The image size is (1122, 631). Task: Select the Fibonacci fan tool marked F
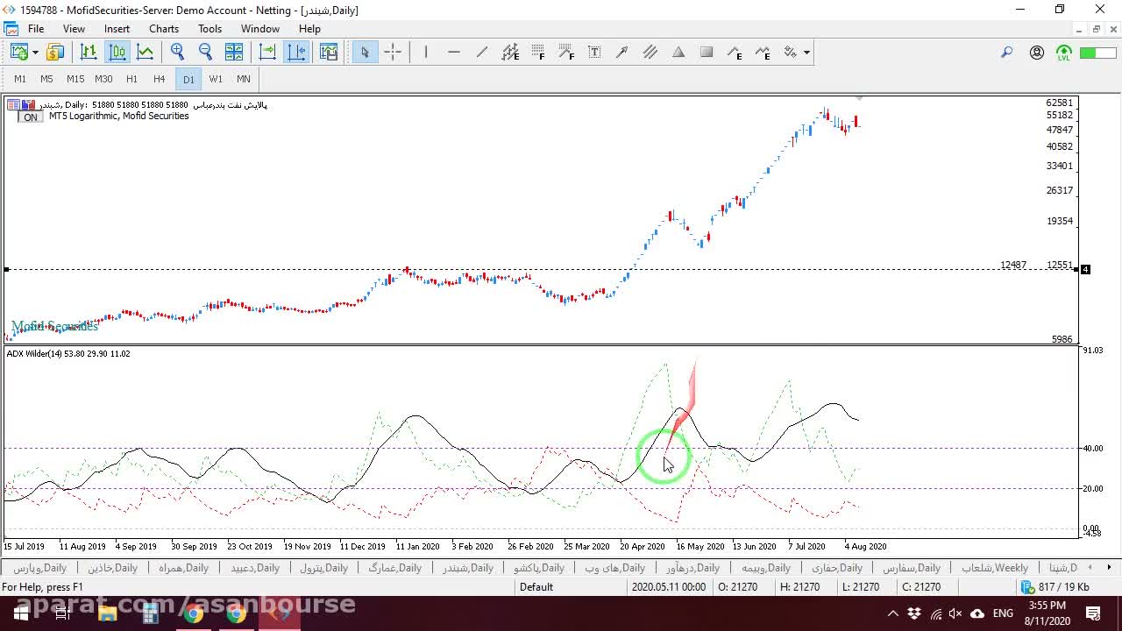(566, 53)
